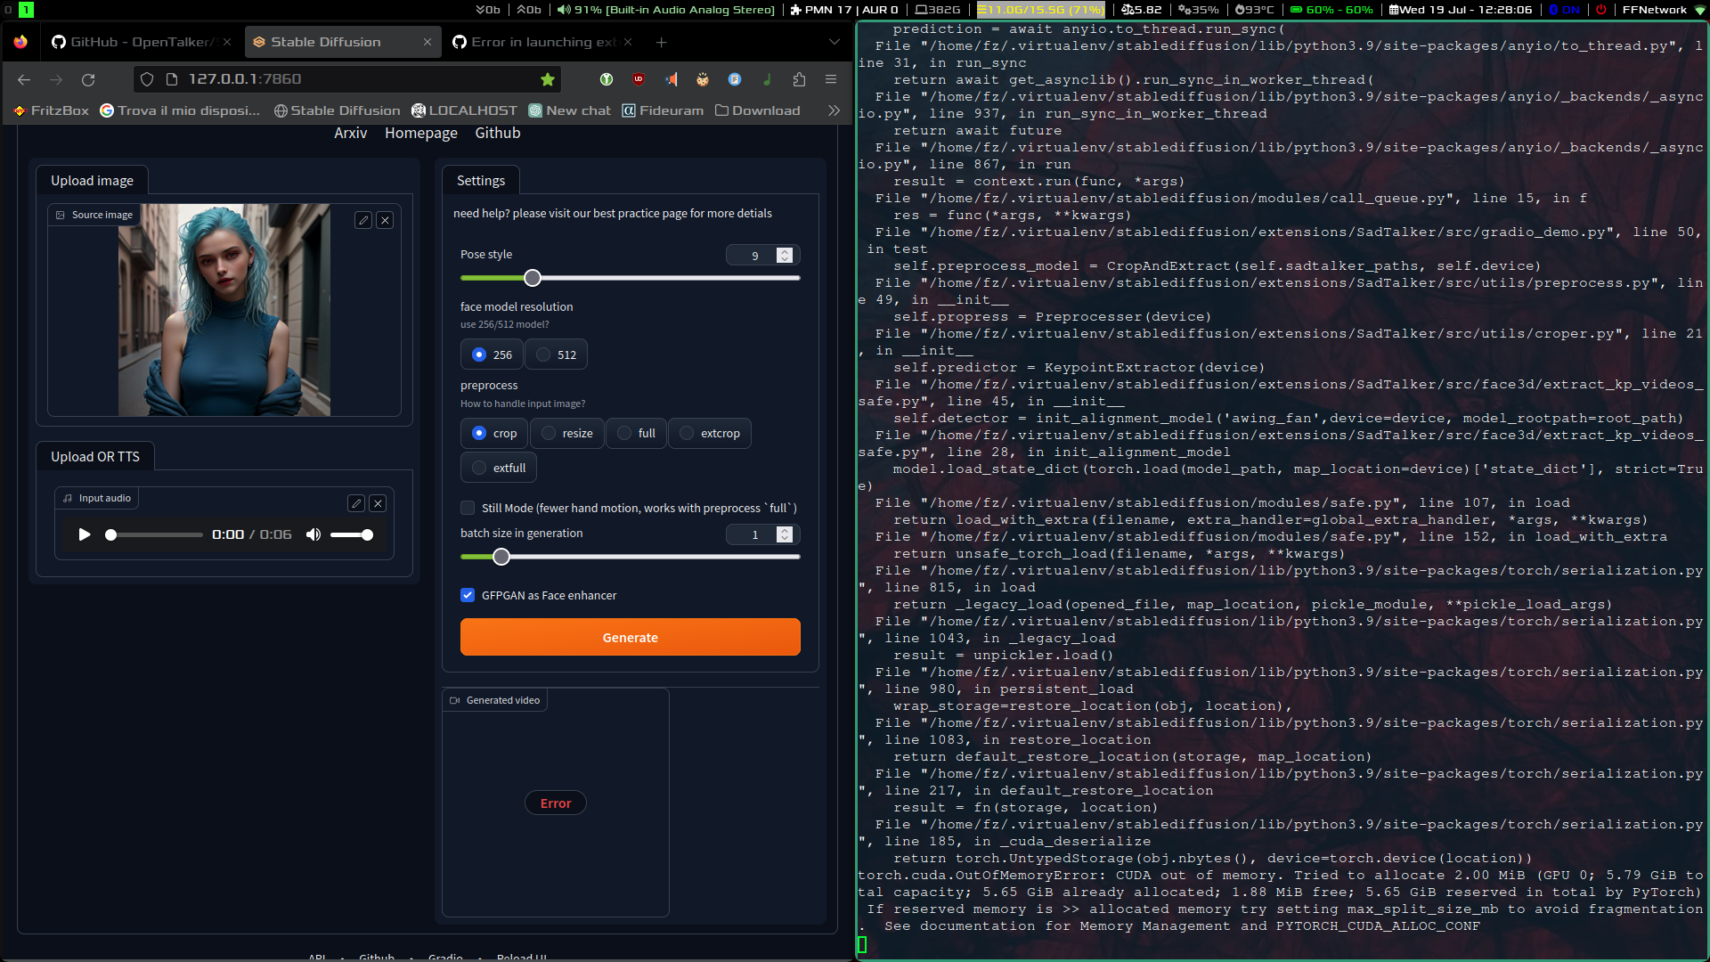Open the browser hamburger menu
The height and width of the screenshot is (962, 1710).
pyautogui.click(x=831, y=79)
